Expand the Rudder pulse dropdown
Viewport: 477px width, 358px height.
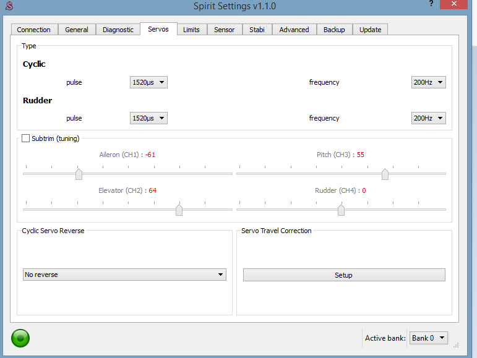[x=148, y=118]
